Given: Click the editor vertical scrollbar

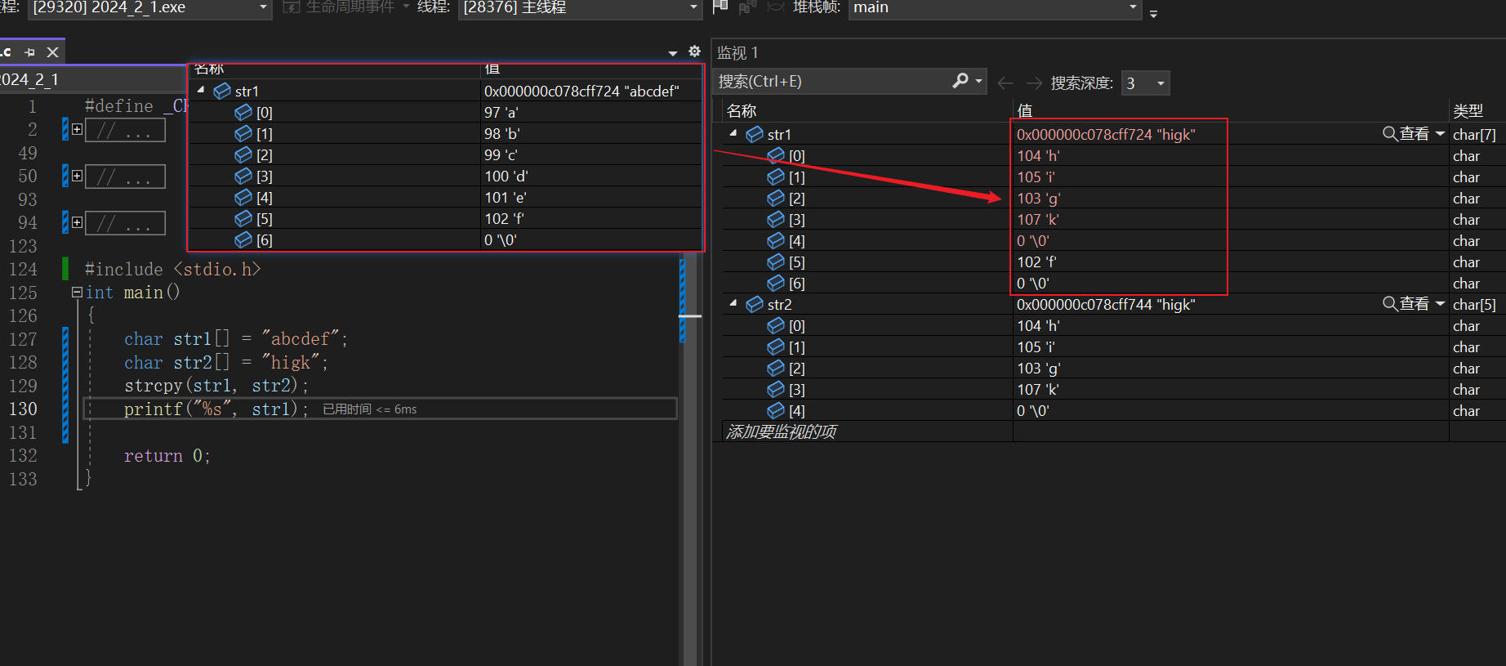Looking at the screenshot, I should click(690, 458).
